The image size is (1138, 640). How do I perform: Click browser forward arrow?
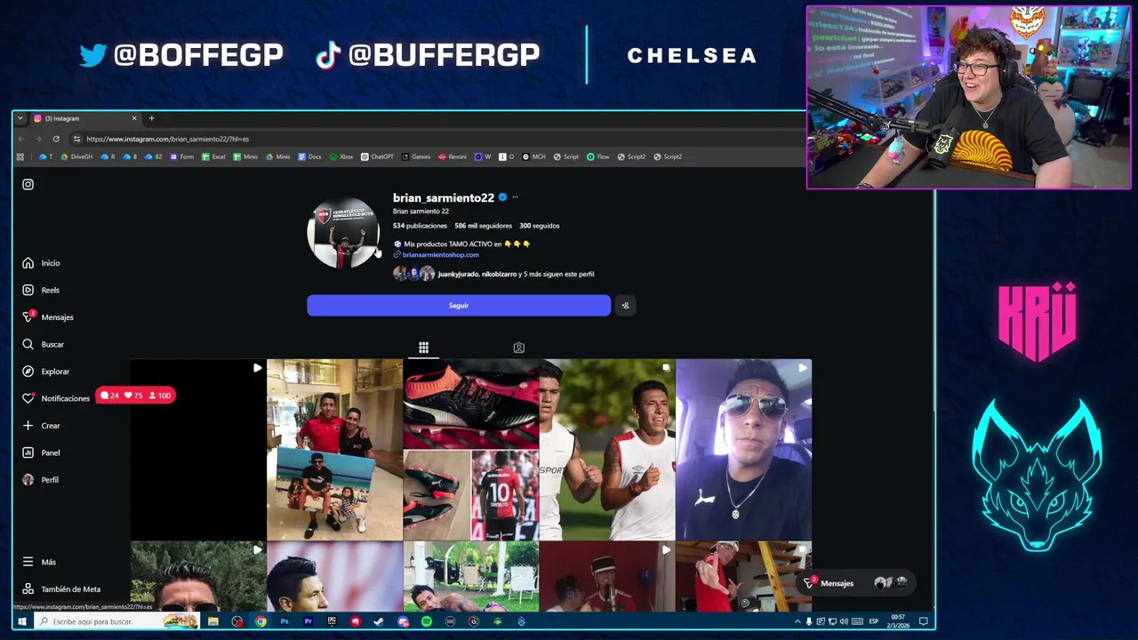38,139
